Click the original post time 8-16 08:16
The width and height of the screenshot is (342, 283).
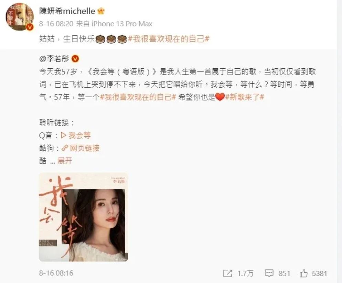click(56, 273)
